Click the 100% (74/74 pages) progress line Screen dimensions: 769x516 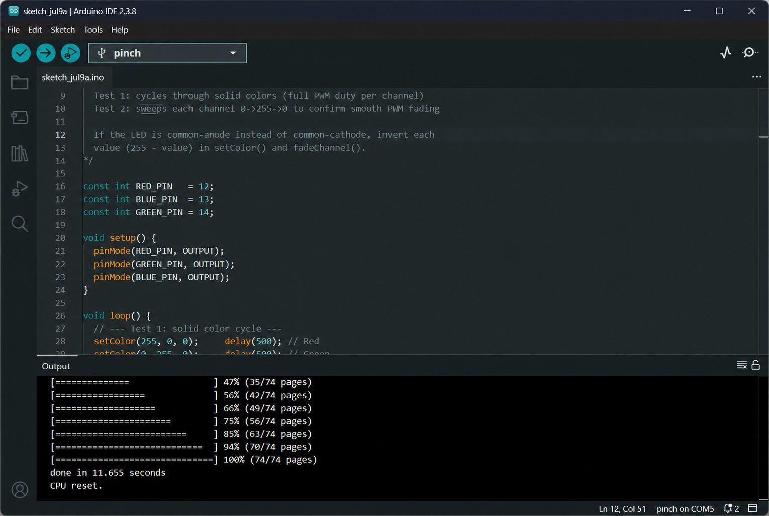pos(183,460)
